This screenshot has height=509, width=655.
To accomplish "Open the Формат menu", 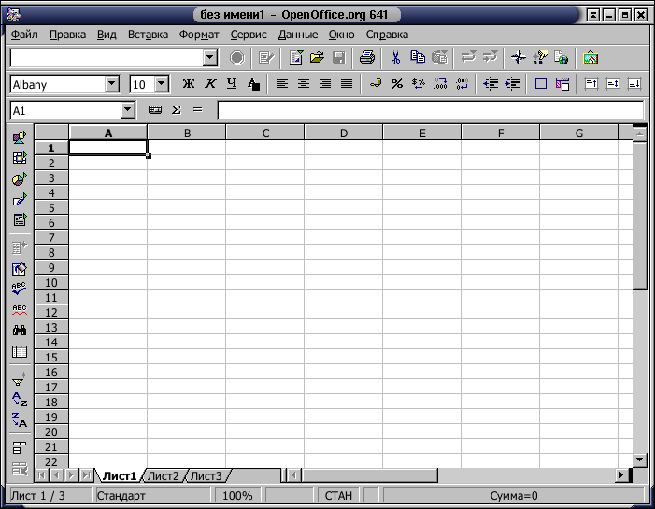I will click(199, 35).
